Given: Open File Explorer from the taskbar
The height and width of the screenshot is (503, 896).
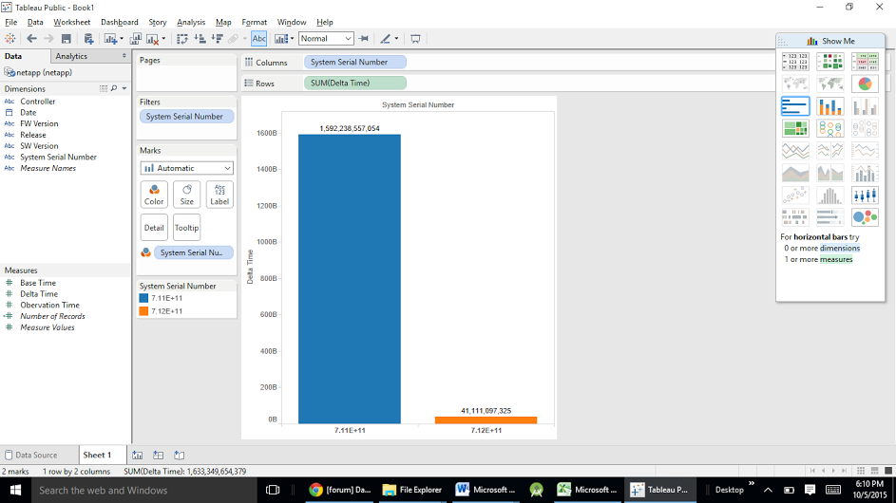Looking at the screenshot, I should [412, 490].
